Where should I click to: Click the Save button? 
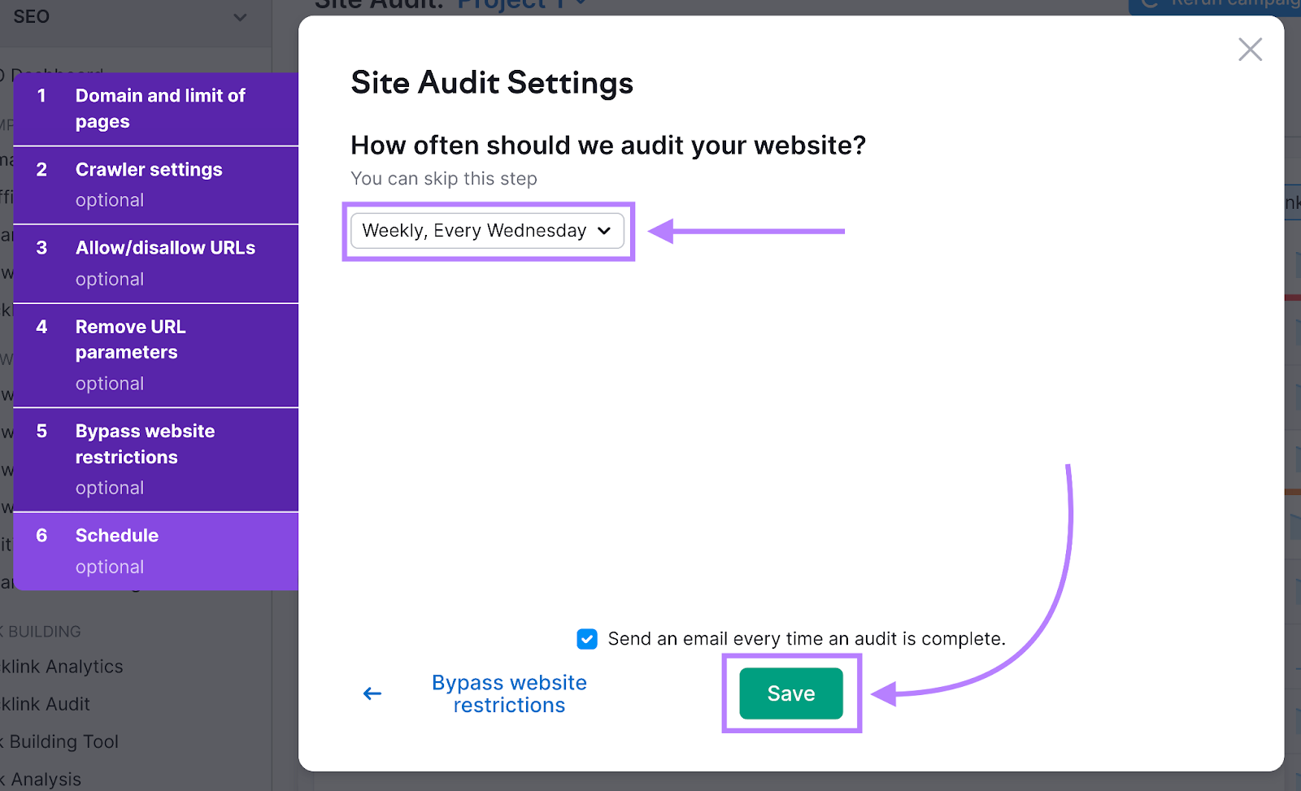point(790,693)
